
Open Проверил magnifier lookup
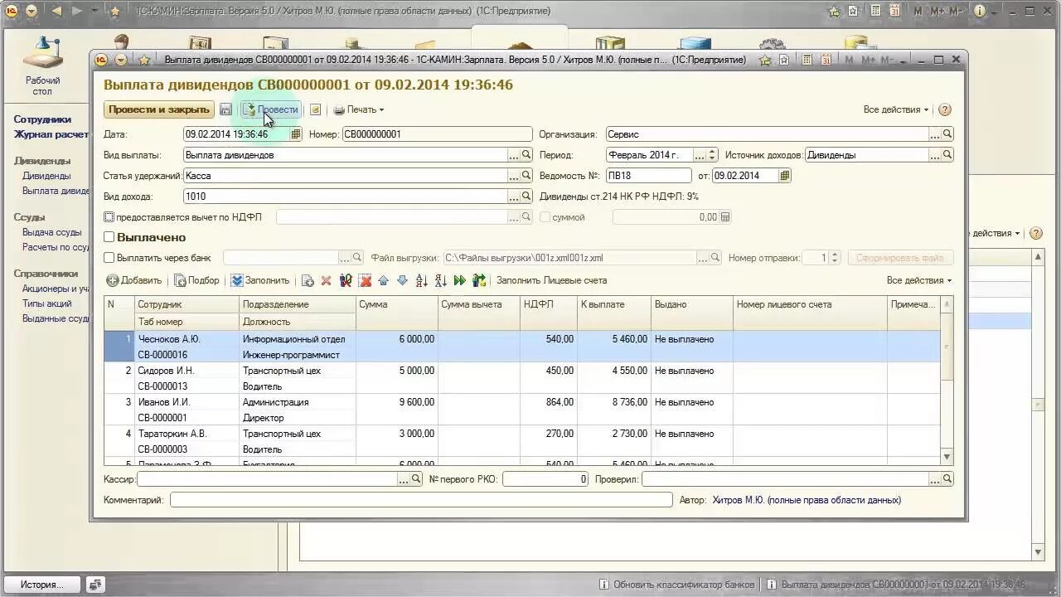pos(947,479)
